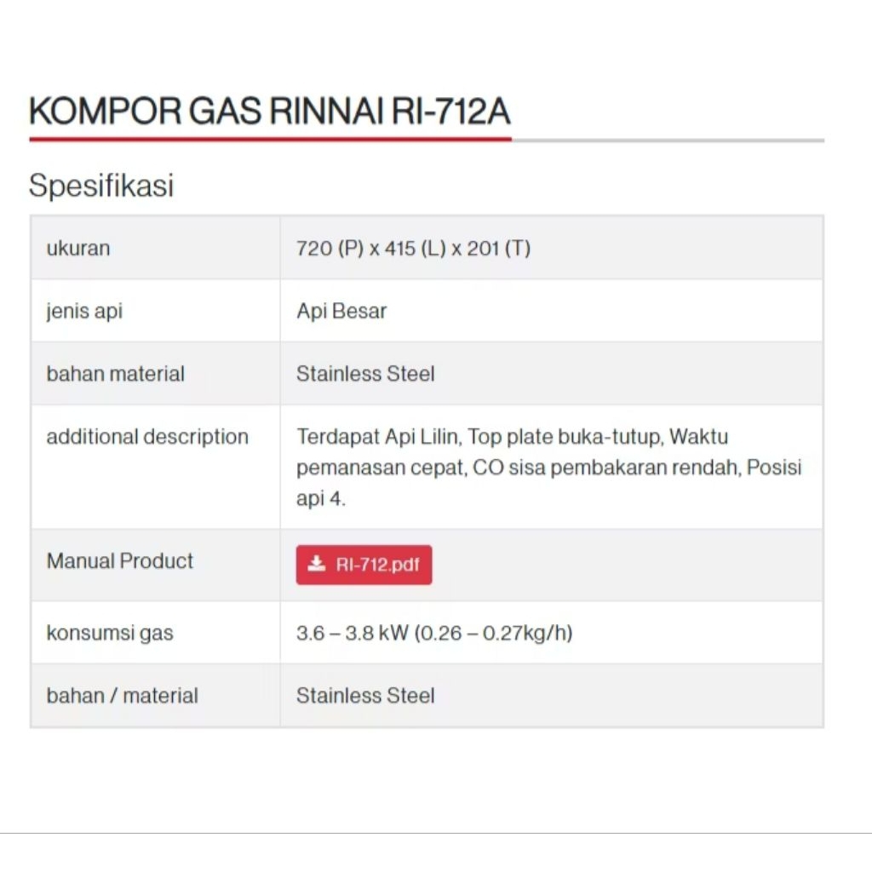
Task: Select the 720 (P) x 415 (L) dimensions value
Action: [x=413, y=249]
